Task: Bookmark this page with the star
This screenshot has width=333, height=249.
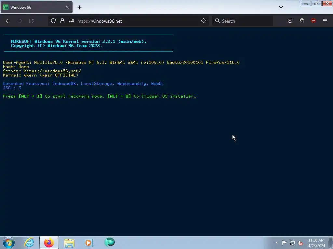Action: [204, 21]
